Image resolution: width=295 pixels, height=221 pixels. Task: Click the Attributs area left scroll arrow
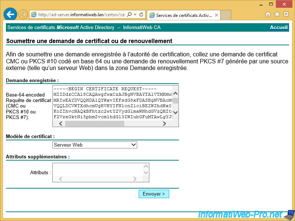(x=60, y=179)
